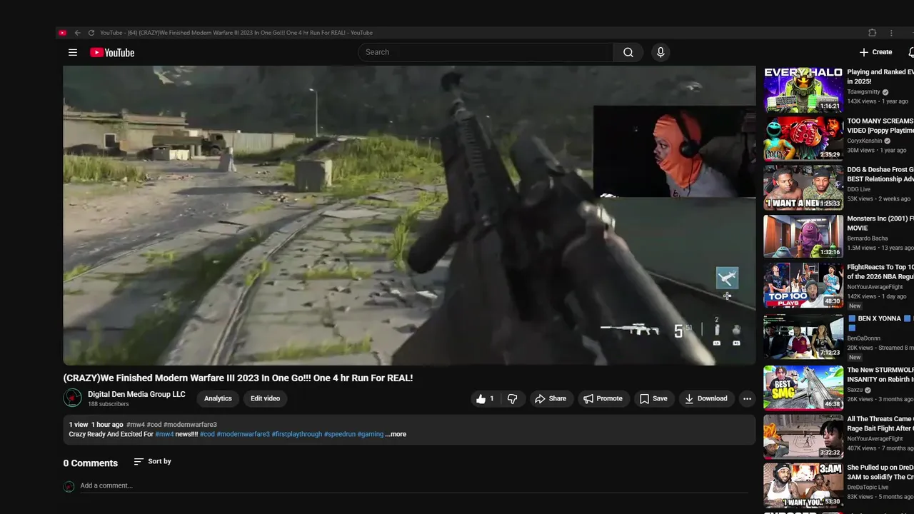
Task: Click 'The New STURMWOLF' video title
Action: pos(880,375)
